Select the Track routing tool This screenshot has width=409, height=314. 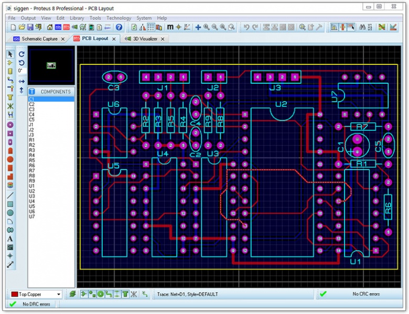coord(10,80)
